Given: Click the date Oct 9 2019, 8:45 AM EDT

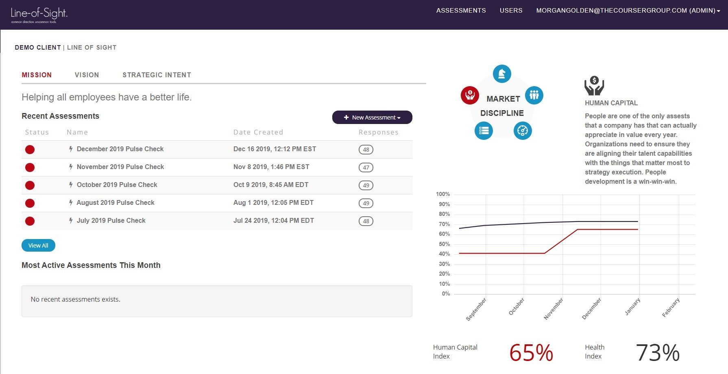Looking at the screenshot, I should click(271, 185).
